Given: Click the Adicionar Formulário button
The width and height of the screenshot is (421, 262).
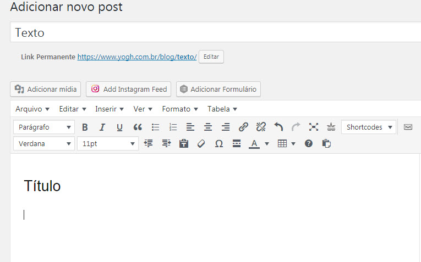Looking at the screenshot, I should (x=218, y=89).
